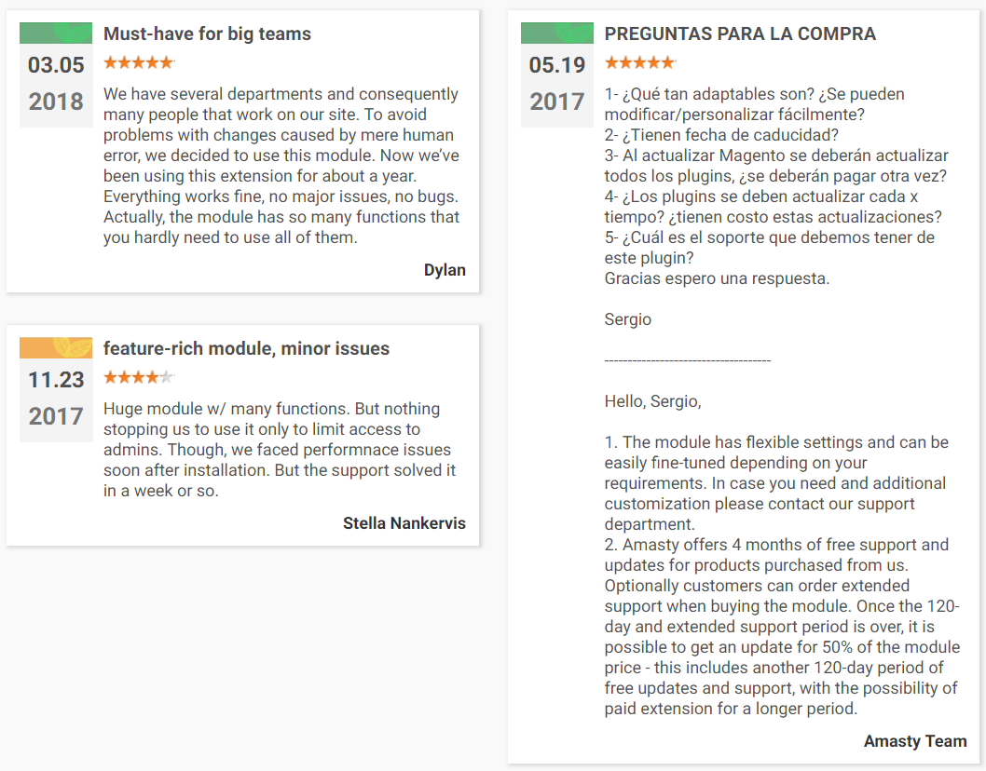Click the four-star rating under feature-rich module
The image size is (986, 771).
138,378
